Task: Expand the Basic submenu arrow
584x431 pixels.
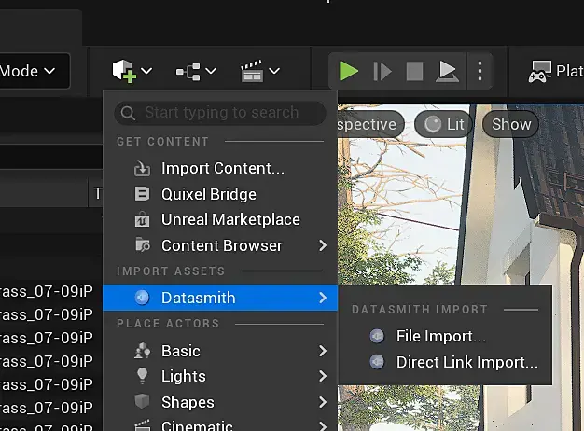Action: click(x=323, y=351)
